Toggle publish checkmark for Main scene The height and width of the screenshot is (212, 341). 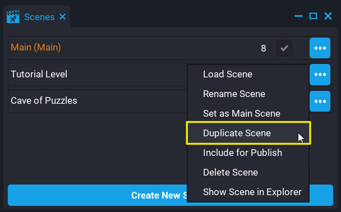pyautogui.click(x=284, y=48)
